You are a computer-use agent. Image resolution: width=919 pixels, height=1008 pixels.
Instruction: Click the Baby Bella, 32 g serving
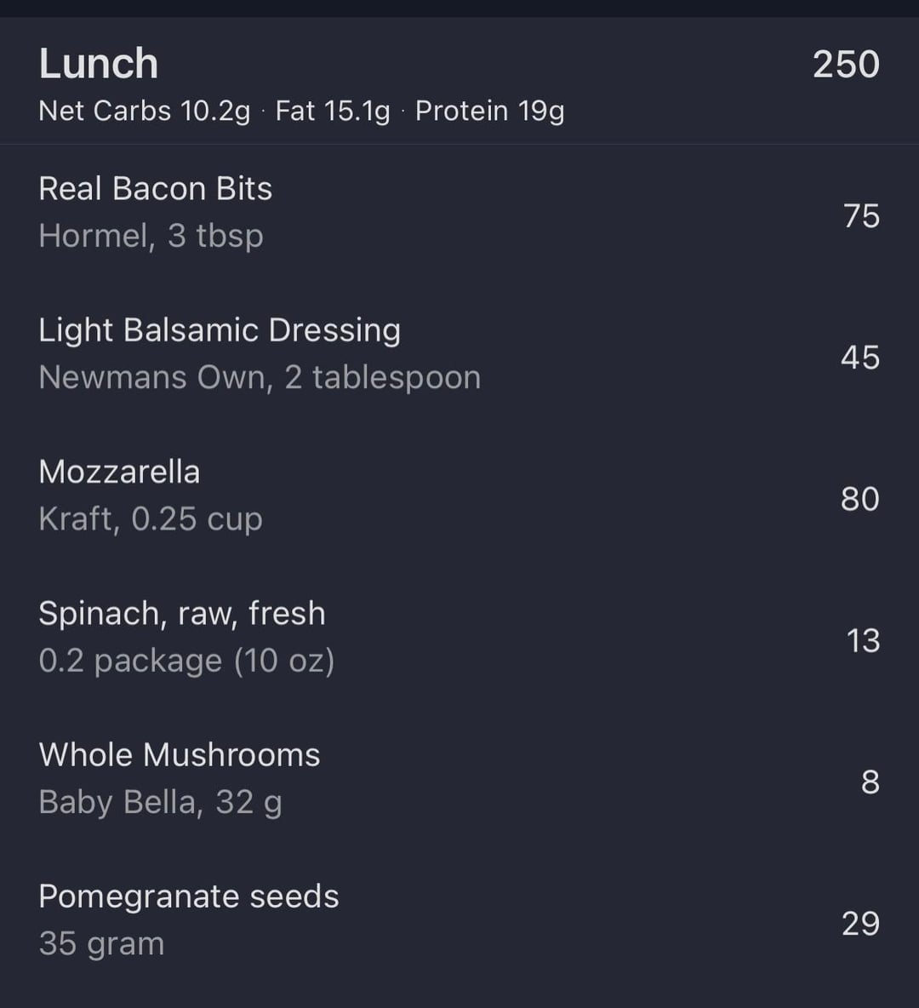(x=160, y=802)
